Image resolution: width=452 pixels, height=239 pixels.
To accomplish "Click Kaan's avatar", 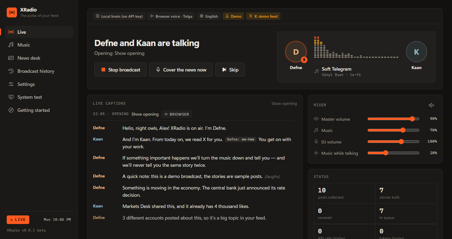I will [417, 52].
